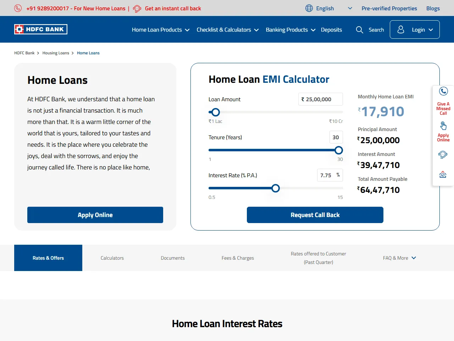Click the Loan Amount slider handle

coord(215,112)
